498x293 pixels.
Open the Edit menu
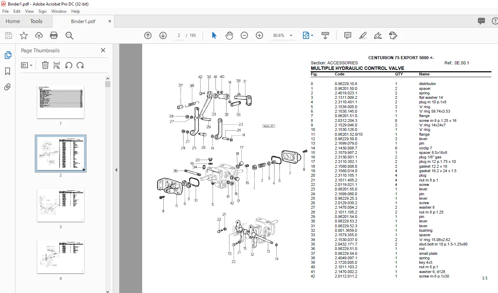coord(17,11)
